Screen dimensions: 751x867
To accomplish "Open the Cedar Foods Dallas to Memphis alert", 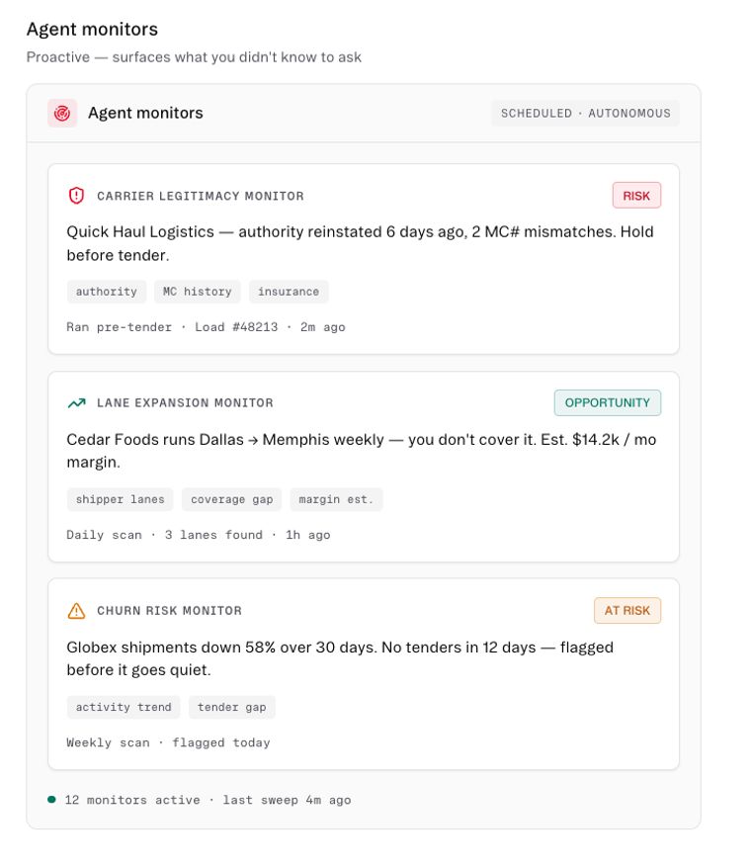I will tap(364, 467).
